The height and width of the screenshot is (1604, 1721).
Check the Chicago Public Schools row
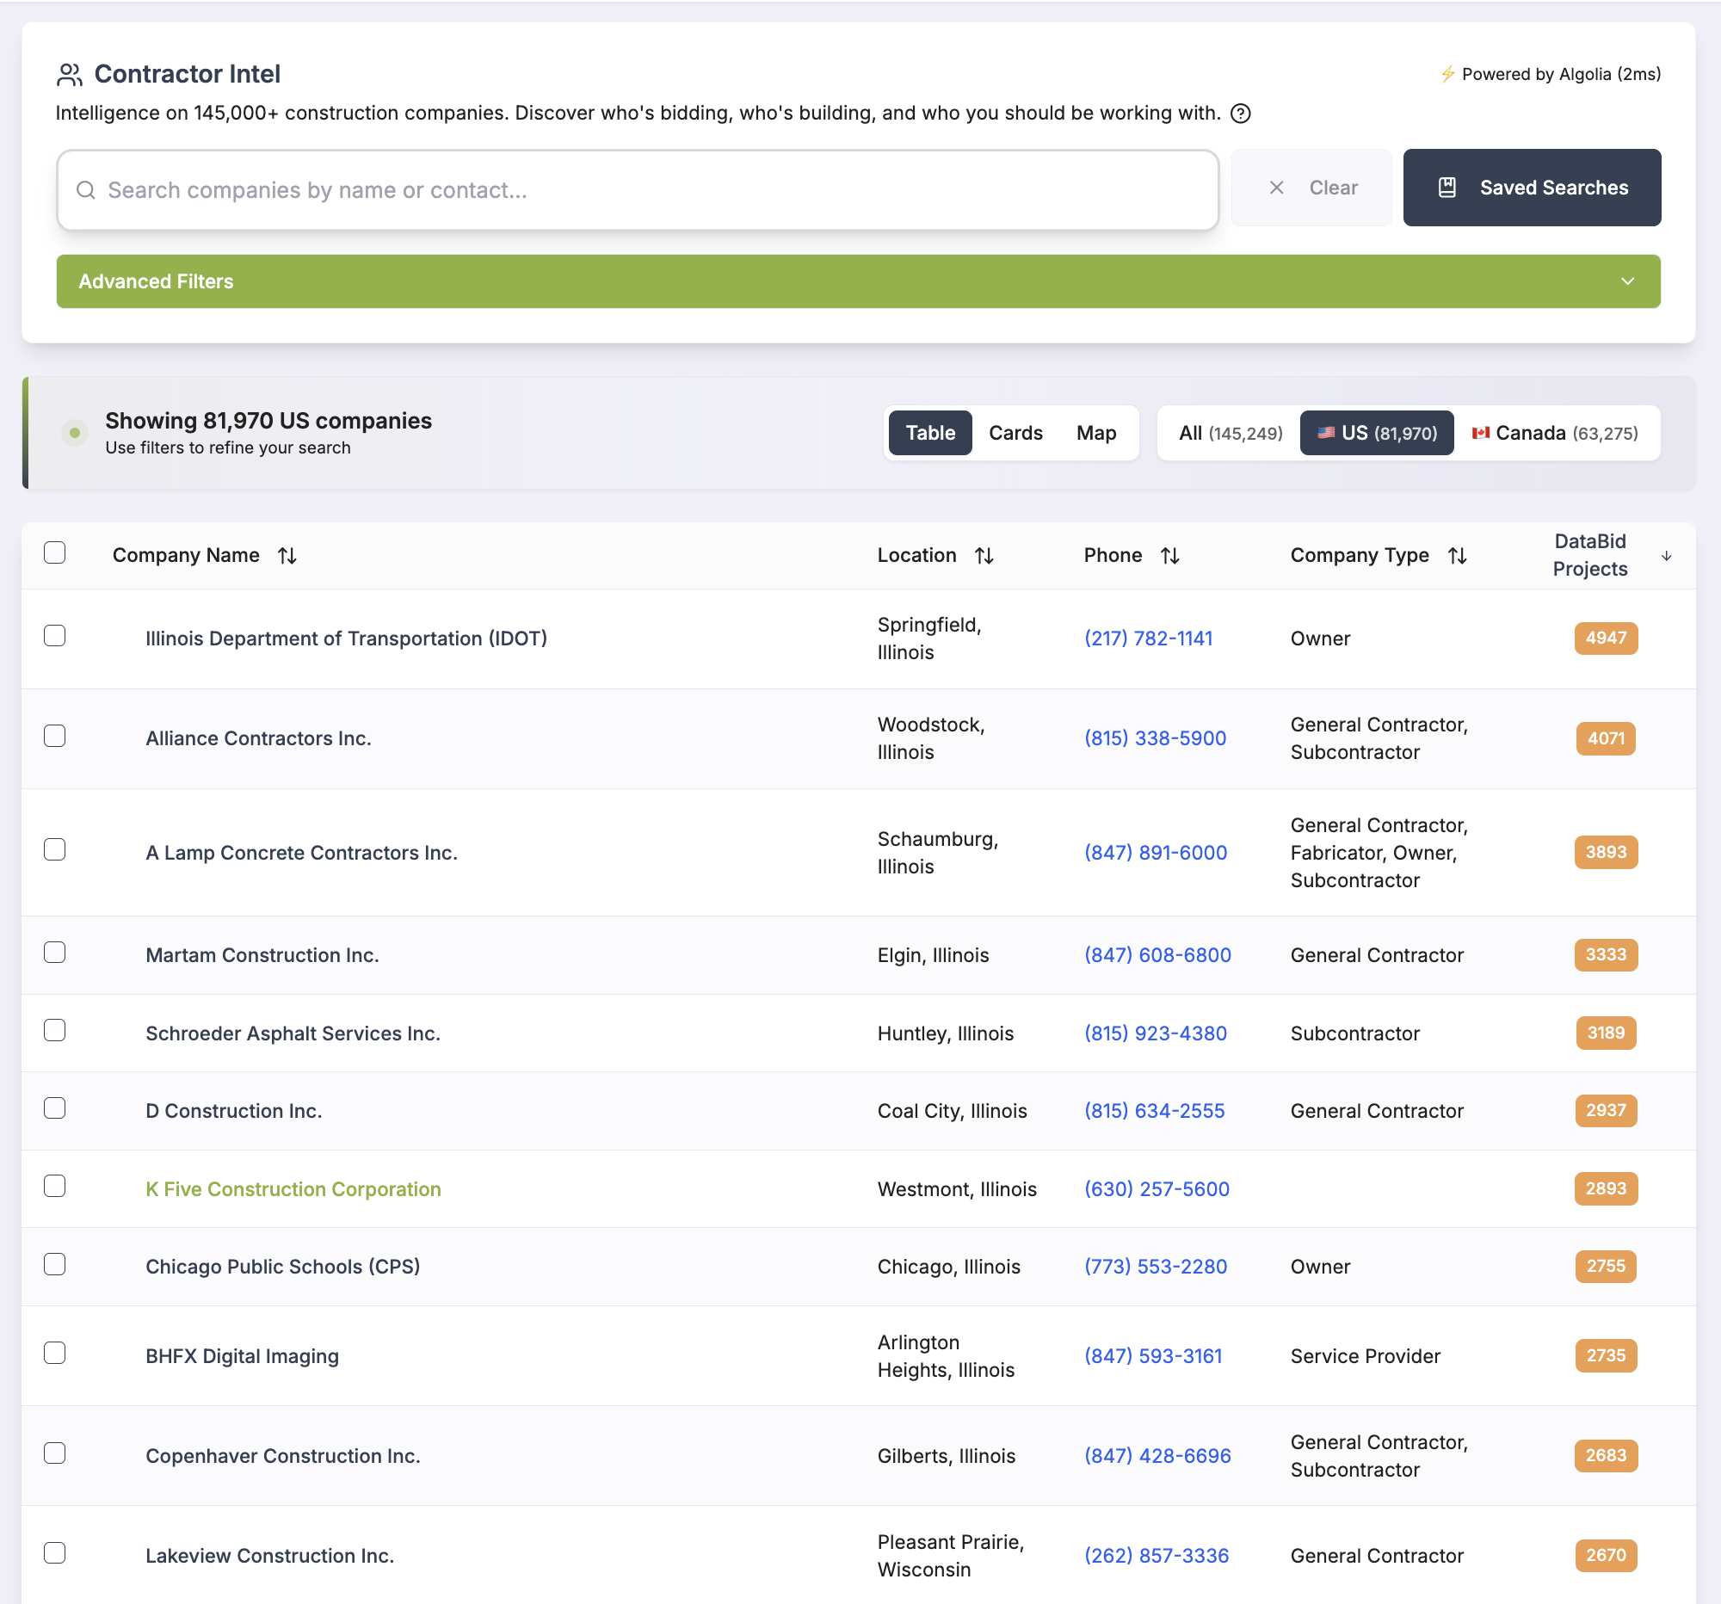pyautogui.click(x=54, y=1264)
